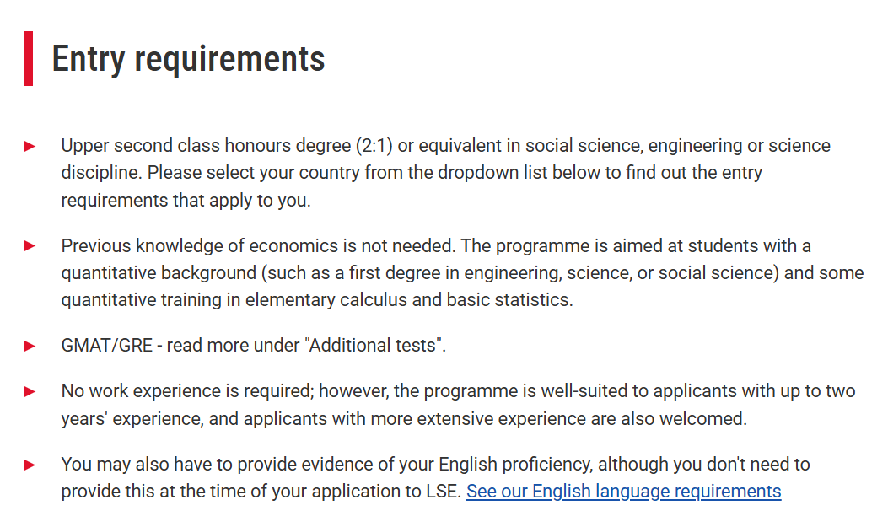This screenshot has height=527, width=888.
Task: Click the red arrow bullet beside You may also
Action: (30, 465)
